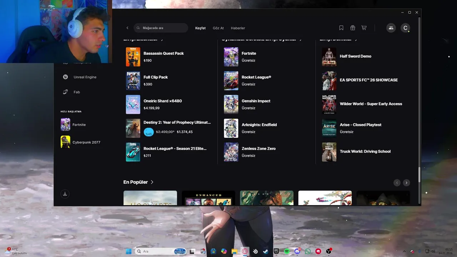Click Half Sword Demo thumbnail
This screenshot has width=457, height=257.
[329, 57]
